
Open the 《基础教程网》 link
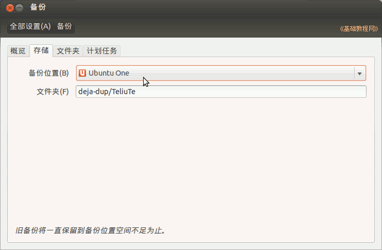pos(359,29)
